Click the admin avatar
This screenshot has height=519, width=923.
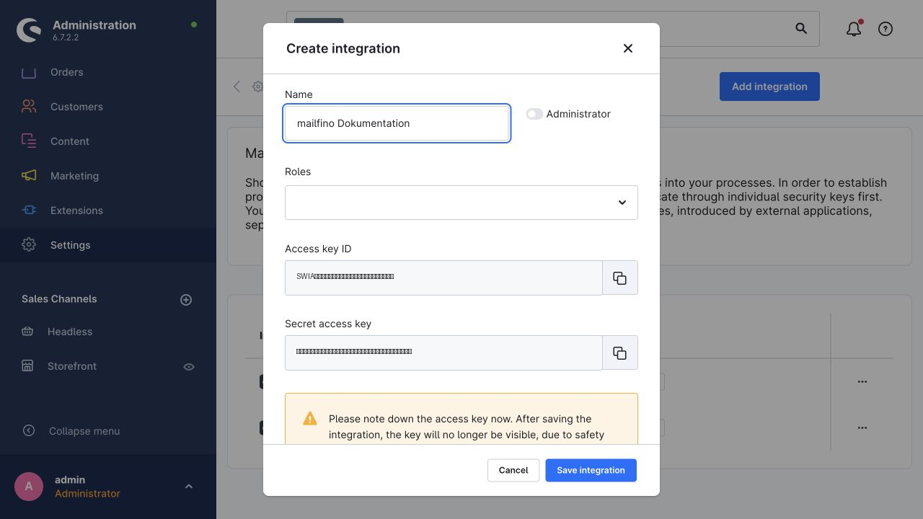pyautogui.click(x=29, y=487)
